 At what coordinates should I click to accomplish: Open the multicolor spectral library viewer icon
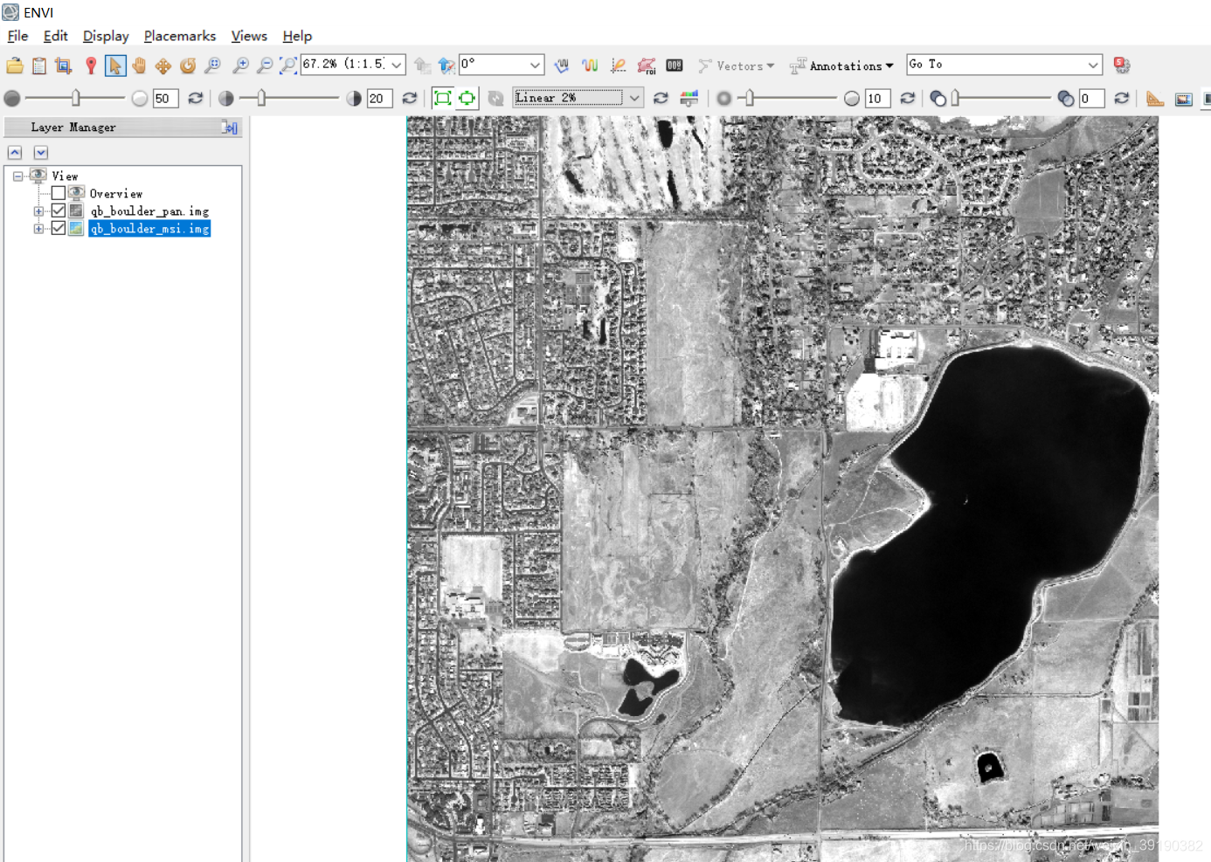(x=590, y=66)
